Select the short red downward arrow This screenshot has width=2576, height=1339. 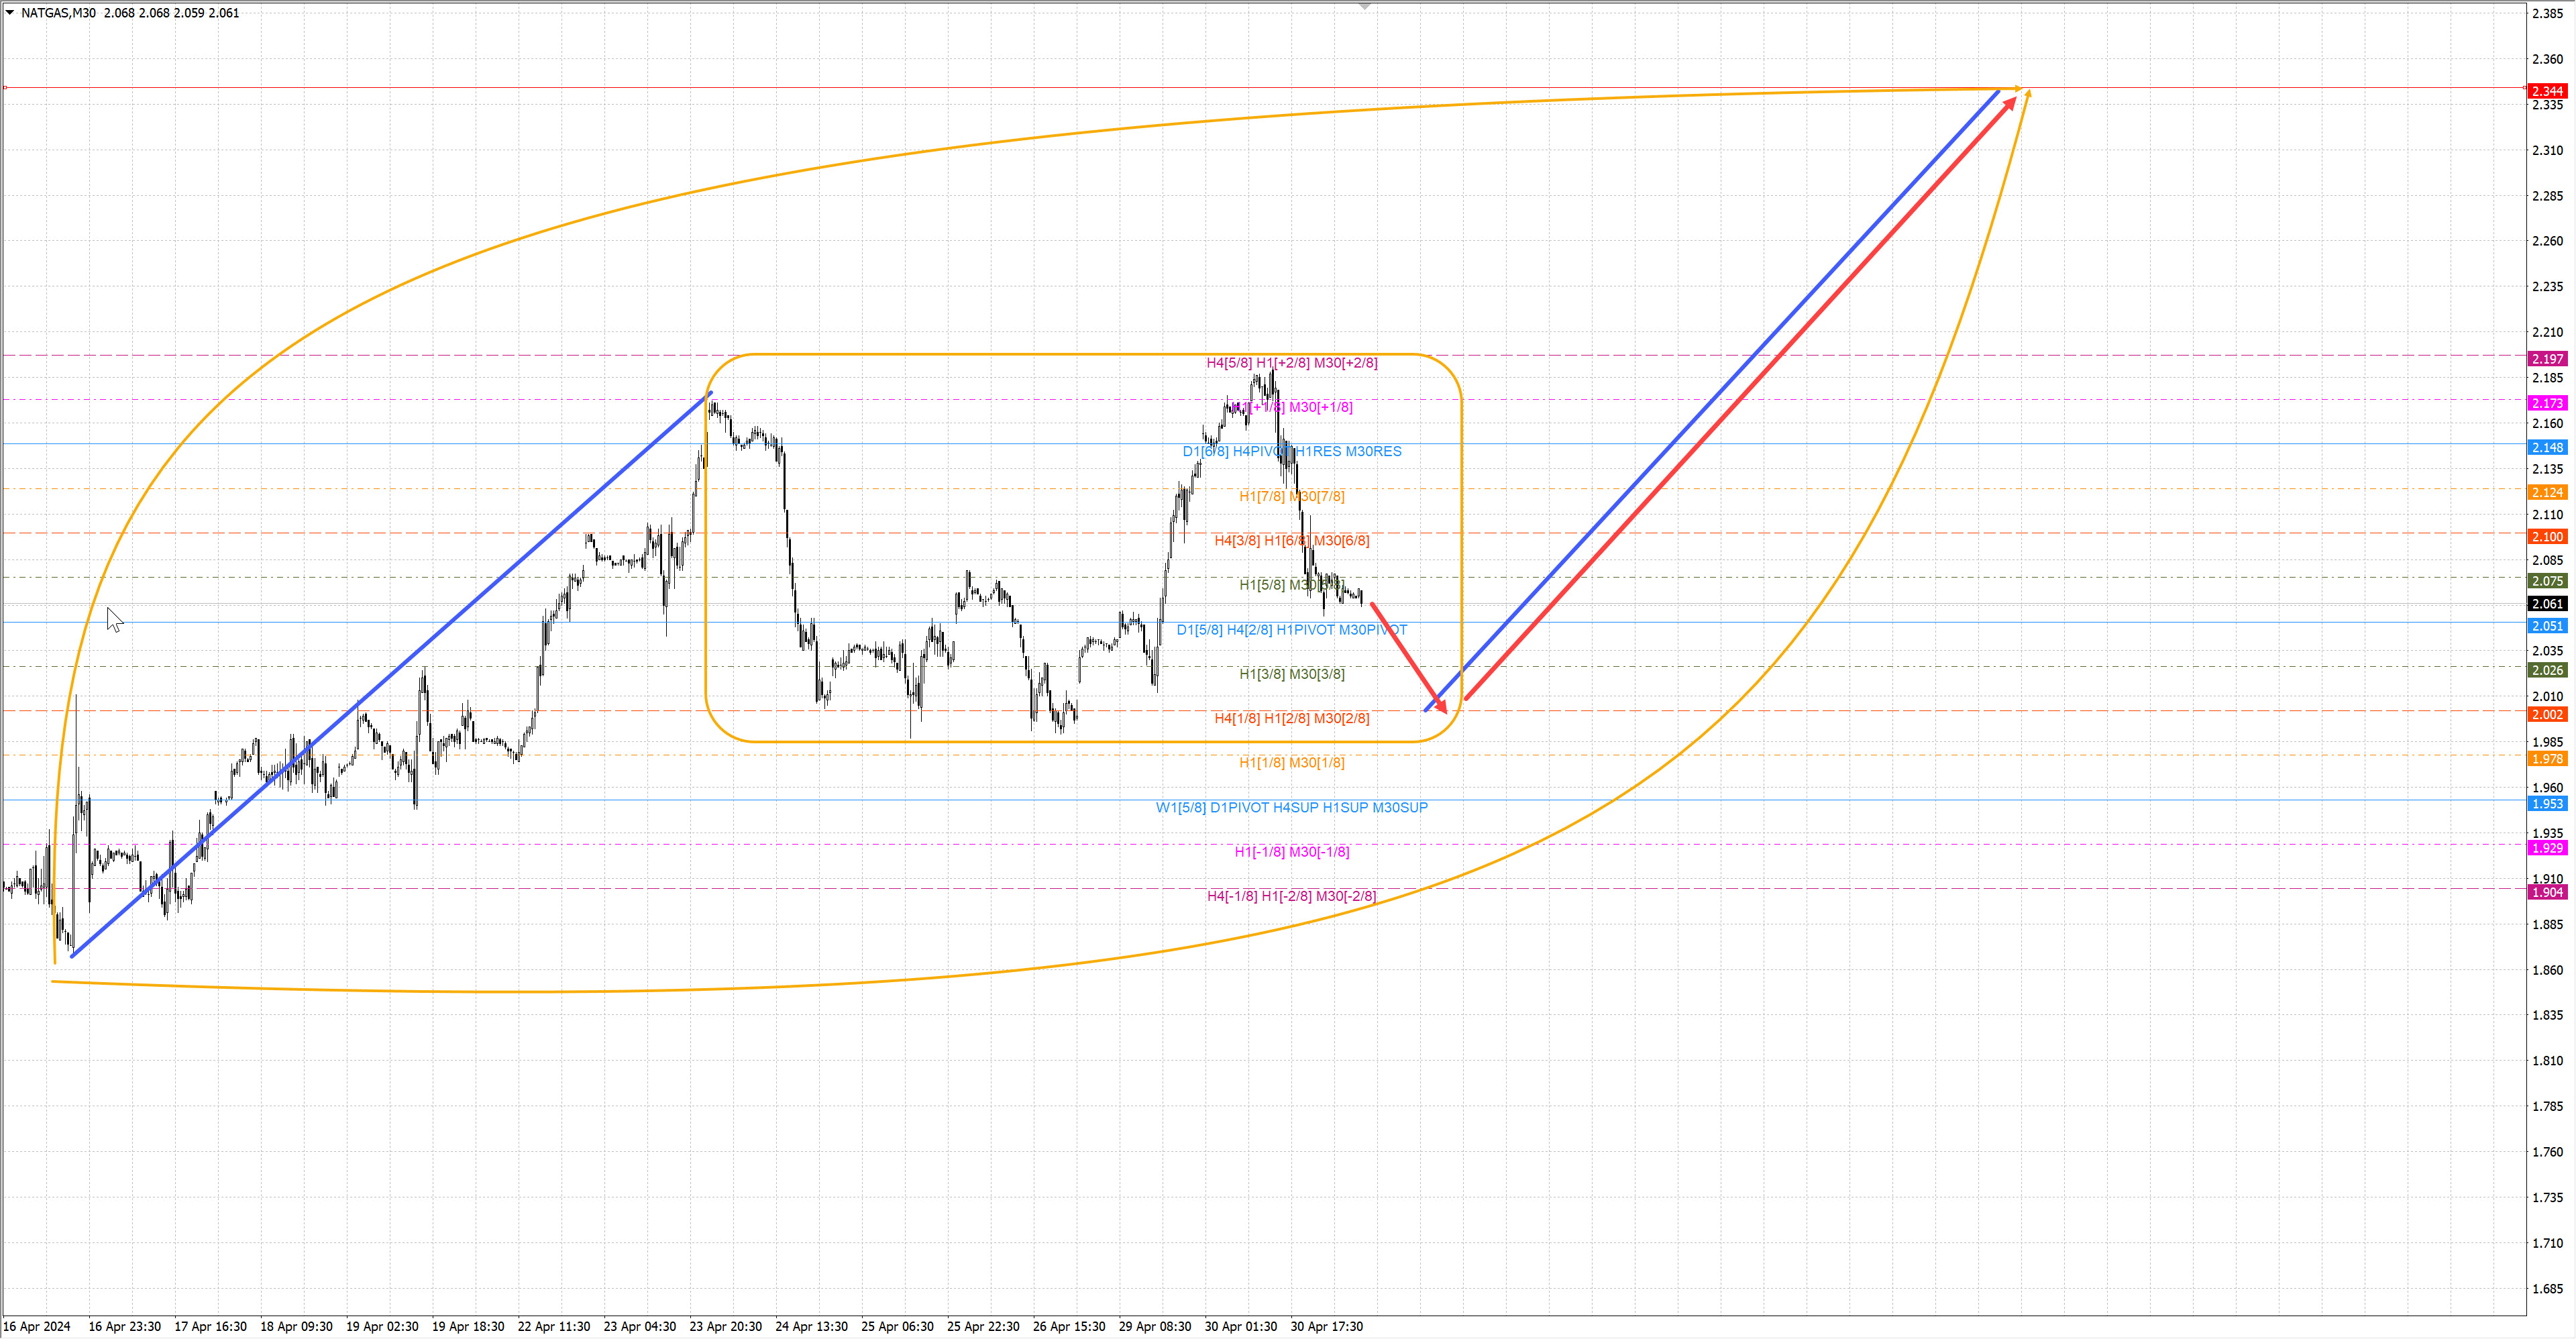pos(1408,657)
